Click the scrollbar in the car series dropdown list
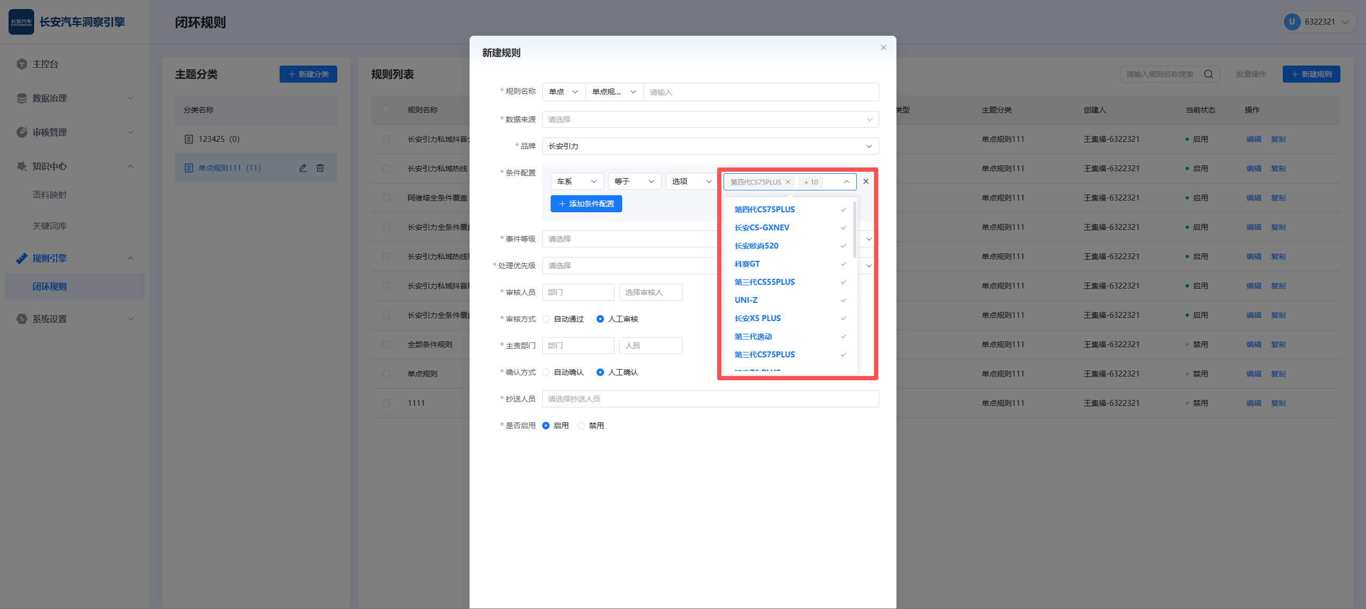The image size is (1366, 609). [855, 230]
